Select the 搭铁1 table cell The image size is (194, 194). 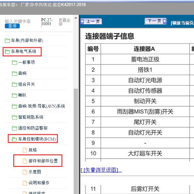click(x=145, y=70)
